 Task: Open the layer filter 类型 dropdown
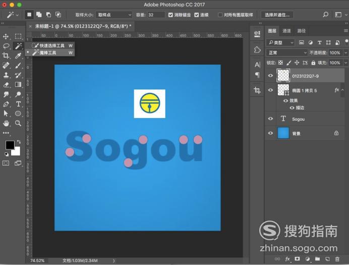click(x=280, y=42)
